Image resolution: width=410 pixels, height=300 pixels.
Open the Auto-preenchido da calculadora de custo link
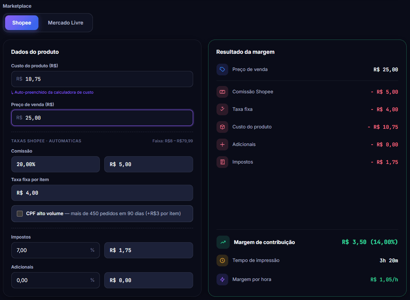52,92
